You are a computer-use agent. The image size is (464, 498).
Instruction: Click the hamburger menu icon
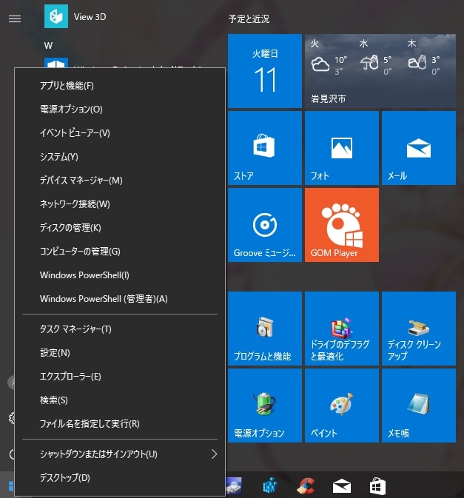click(15, 19)
